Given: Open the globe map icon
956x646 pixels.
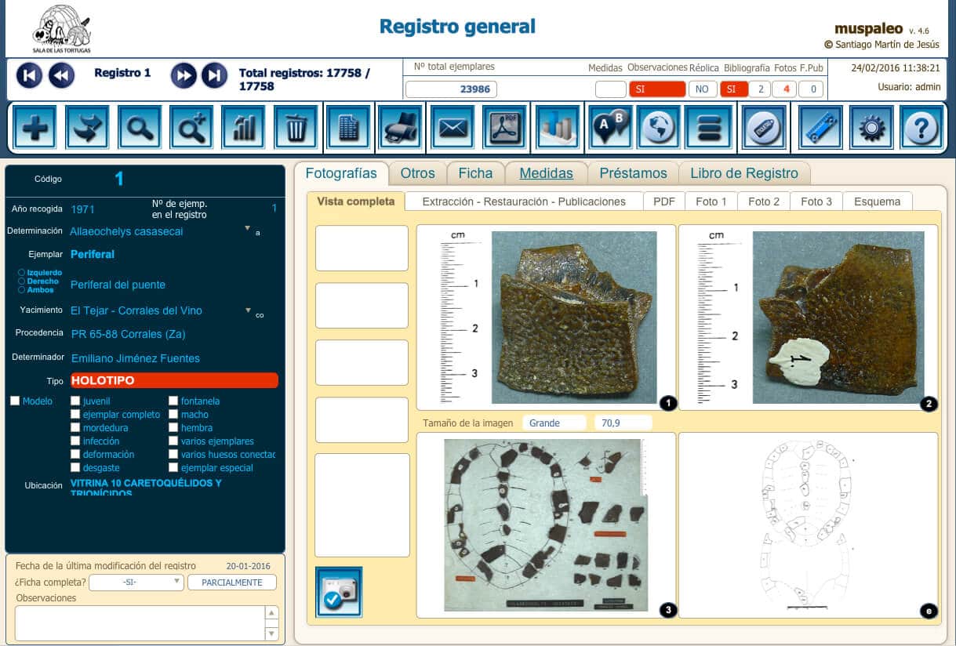Looking at the screenshot, I should point(657,128).
